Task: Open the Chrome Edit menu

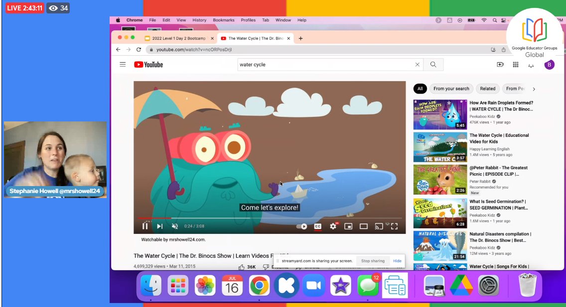Action: point(166,20)
